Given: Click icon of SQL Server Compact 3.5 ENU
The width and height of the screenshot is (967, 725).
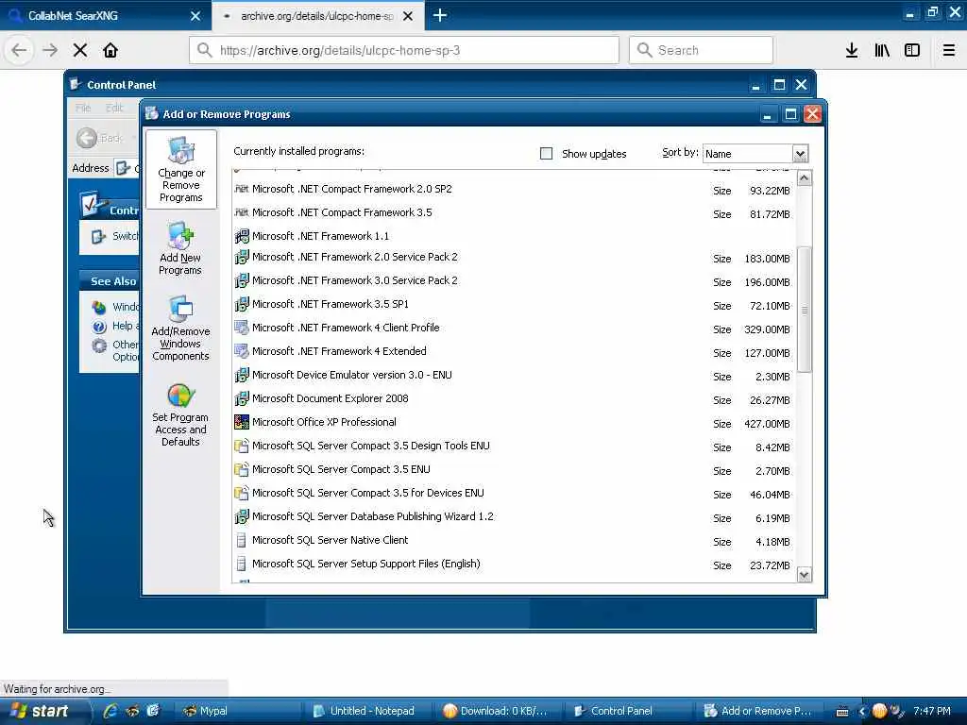Looking at the screenshot, I should tap(242, 469).
